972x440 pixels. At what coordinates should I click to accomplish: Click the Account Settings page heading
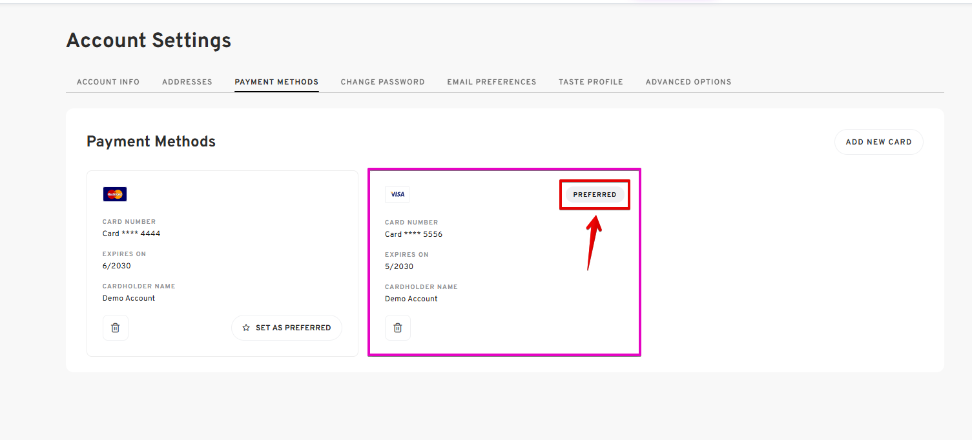[x=149, y=41]
